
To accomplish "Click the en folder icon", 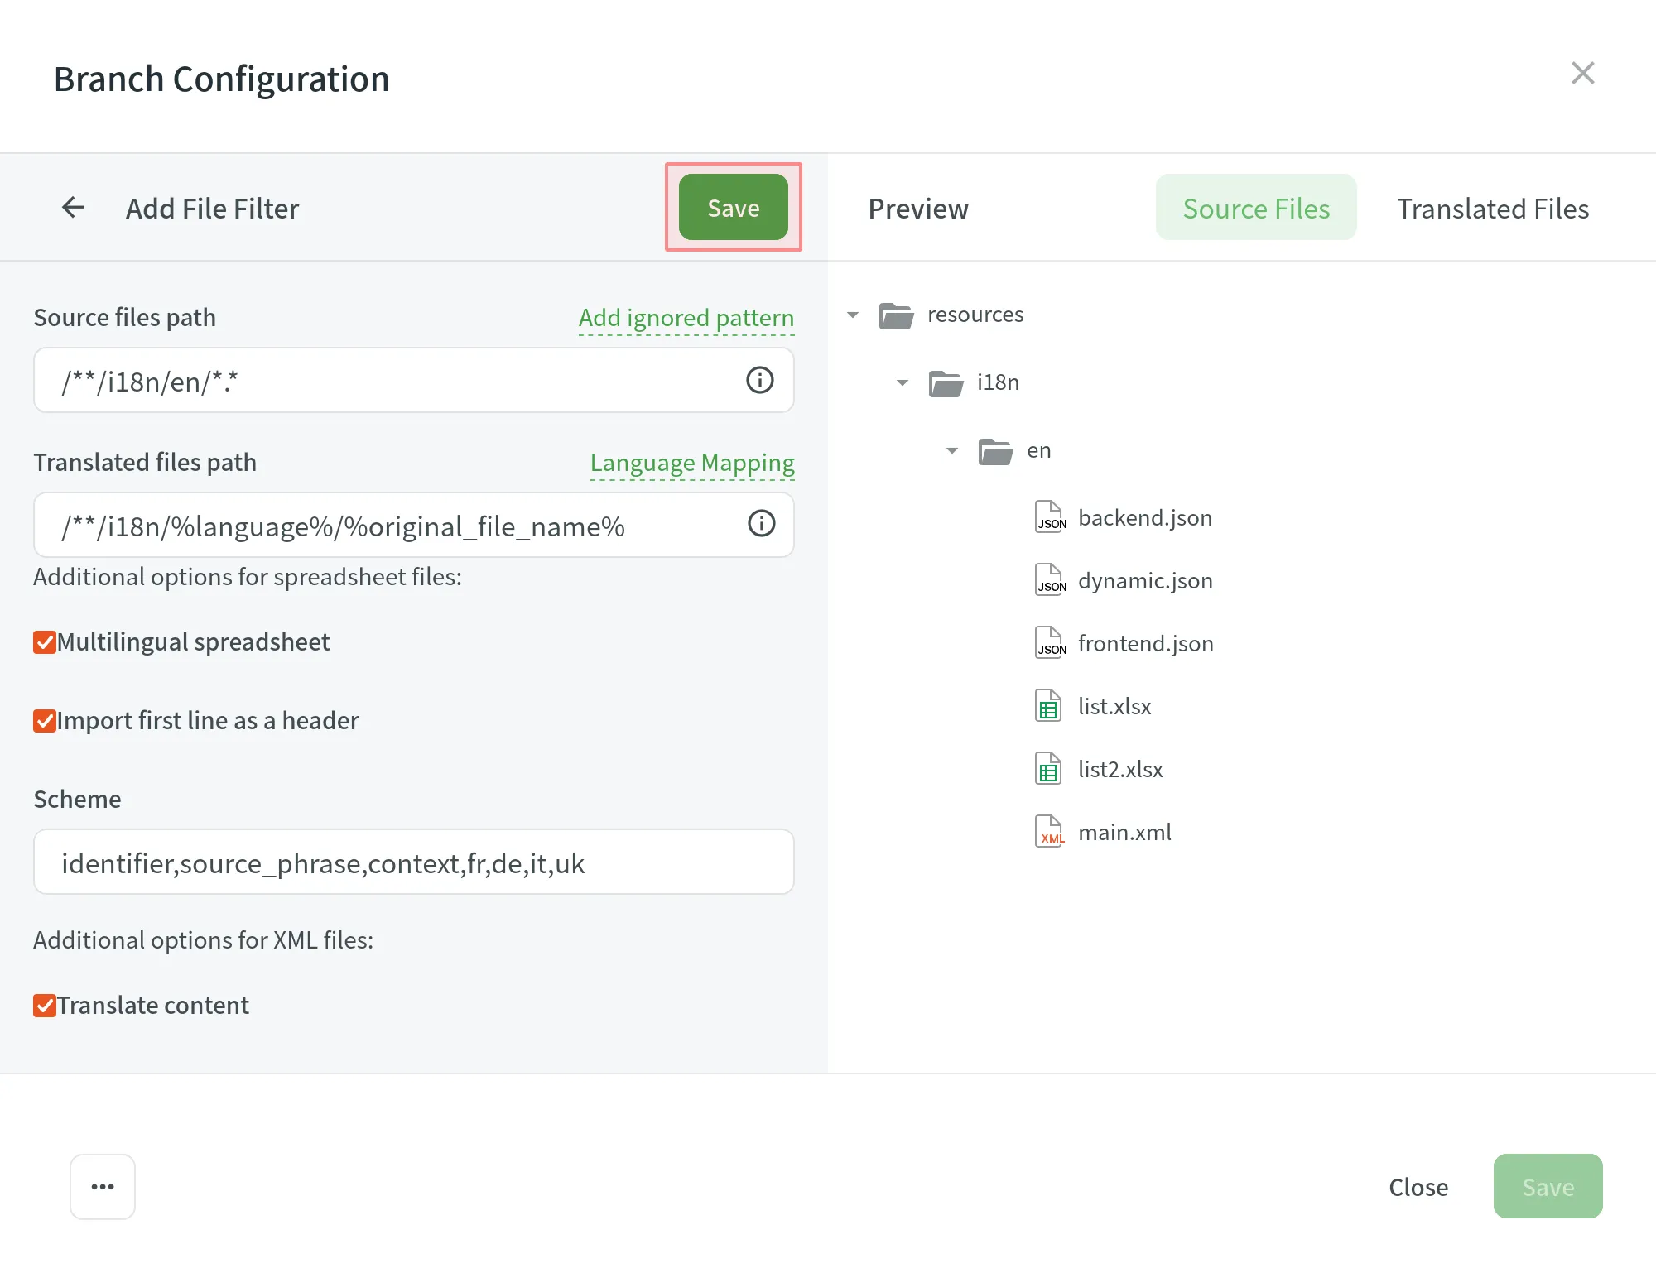I will click(x=995, y=451).
